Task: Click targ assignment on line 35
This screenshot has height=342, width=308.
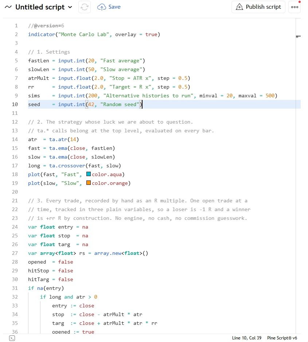Action: [x=105, y=323]
